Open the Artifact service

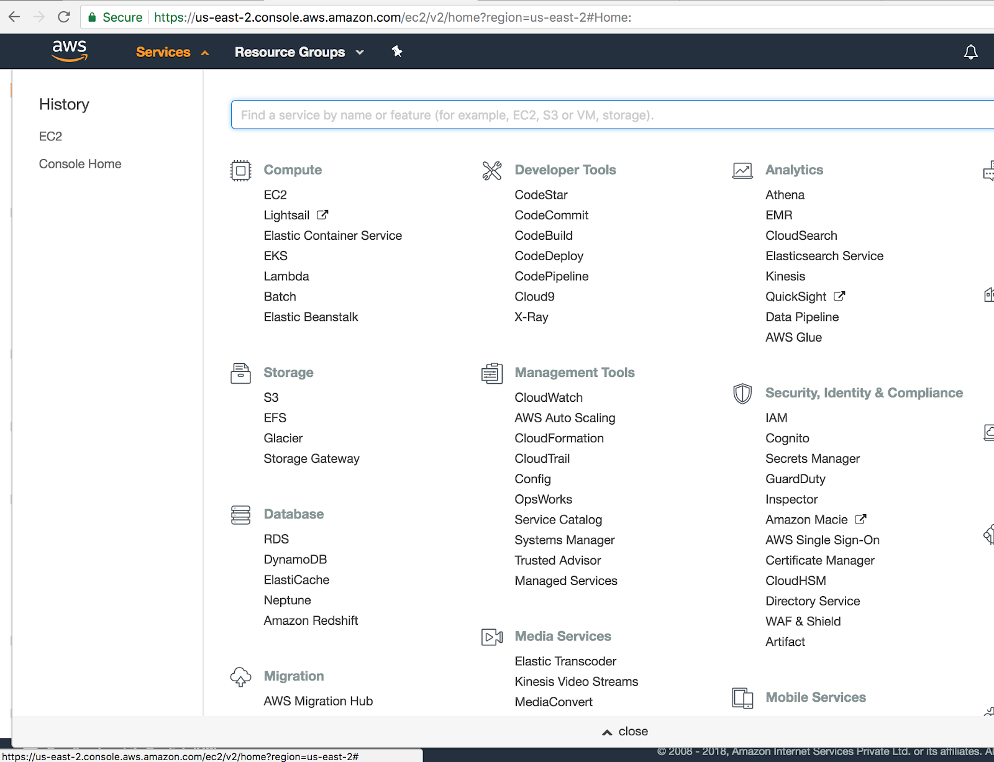[x=785, y=642]
